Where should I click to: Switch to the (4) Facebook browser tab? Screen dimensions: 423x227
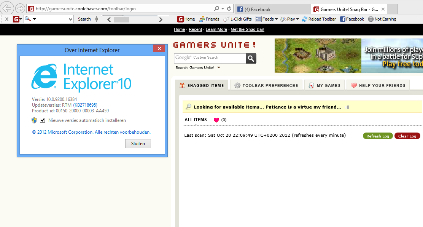(273, 10)
